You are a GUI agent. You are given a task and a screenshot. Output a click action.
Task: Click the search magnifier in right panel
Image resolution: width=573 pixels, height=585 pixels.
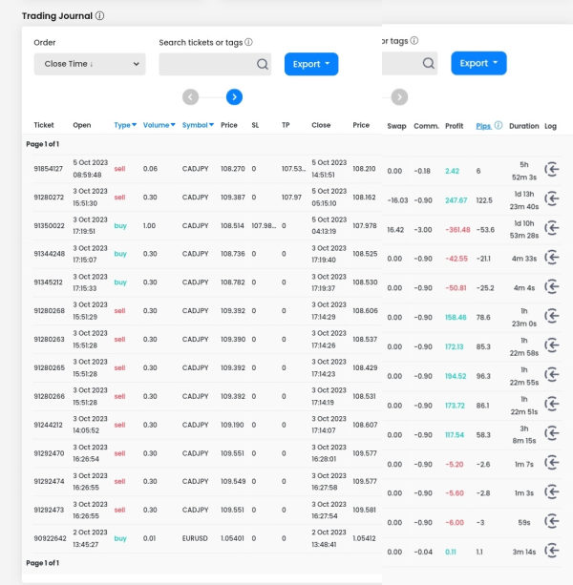click(x=429, y=63)
